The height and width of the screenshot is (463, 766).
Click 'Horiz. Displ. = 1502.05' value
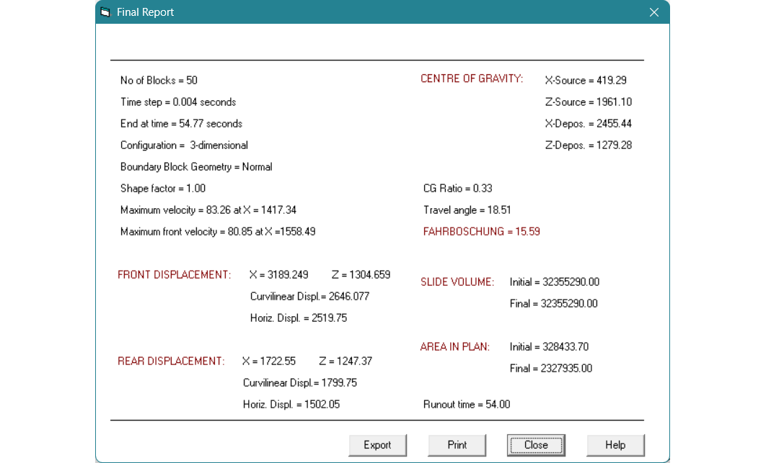pyautogui.click(x=291, y=405)
